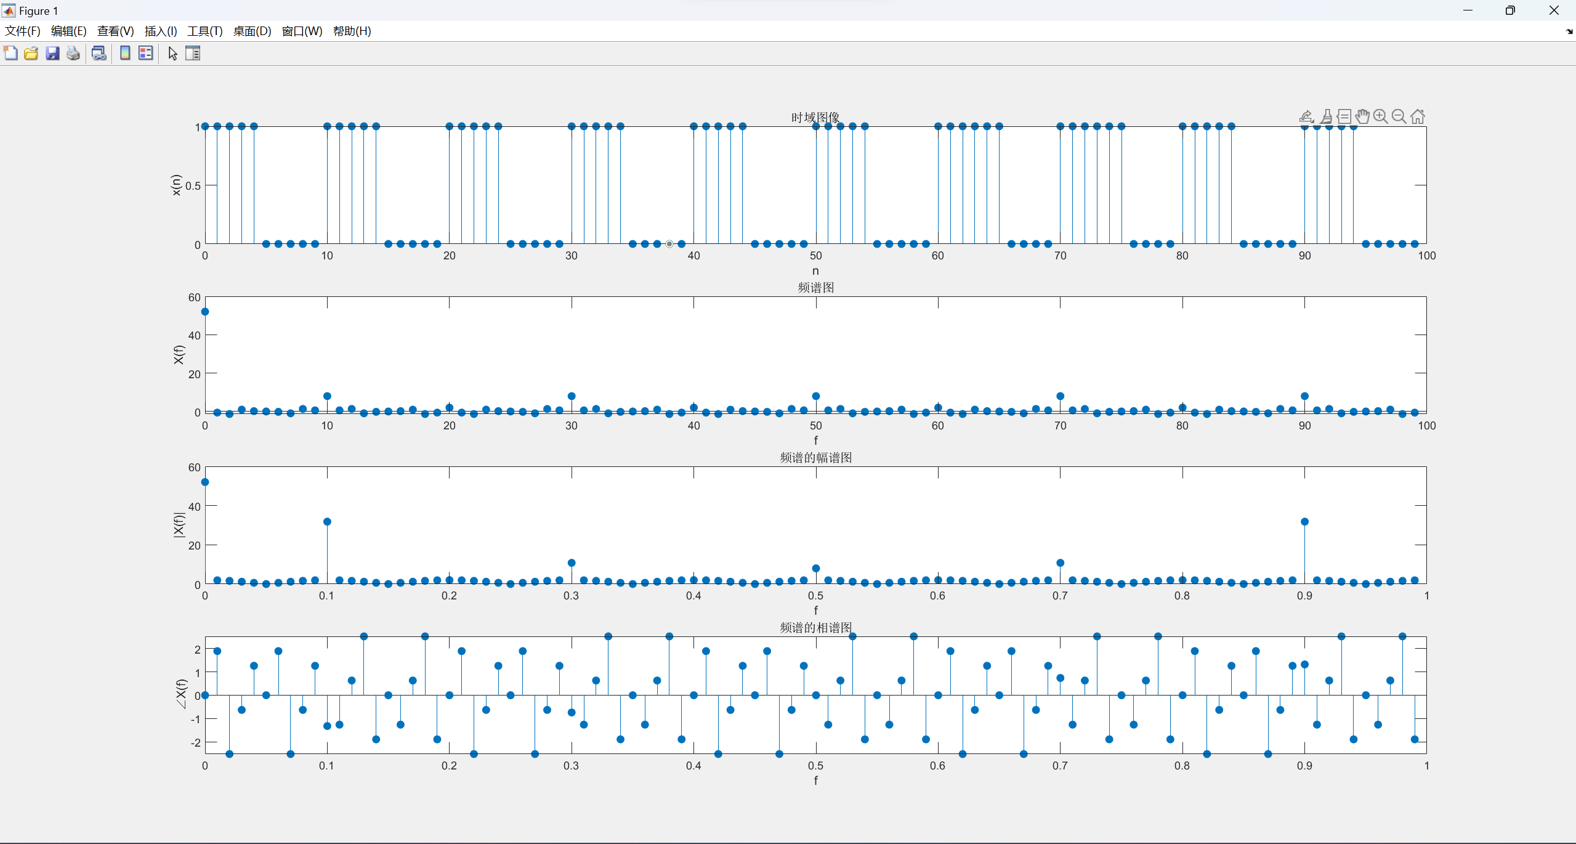The image size is (1576, 844).
Task: Click the Zoom In magnifier on axes
Action: (x=1381, y=116)
